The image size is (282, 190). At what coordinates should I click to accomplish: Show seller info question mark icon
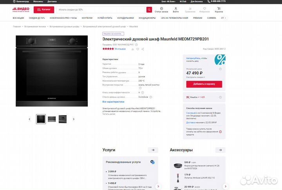point(136,45)
